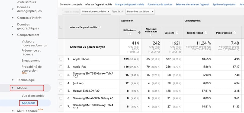Toggle the select-all checkbox in table header
244x113 pixels.
click(x=61, y=27)
